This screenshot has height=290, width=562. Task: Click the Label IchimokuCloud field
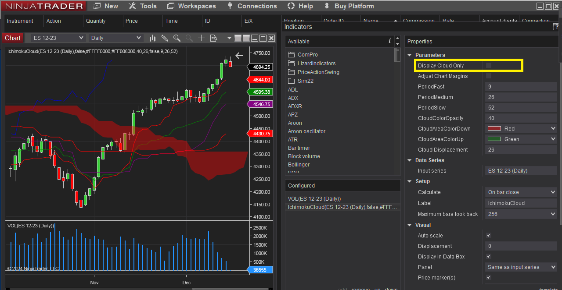(x=521, y=203)
